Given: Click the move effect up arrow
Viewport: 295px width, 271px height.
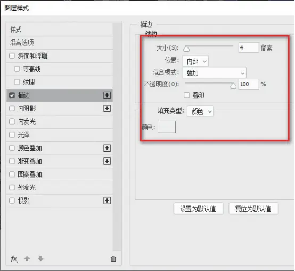Looking at the screenshot, I should pos(27,259).
